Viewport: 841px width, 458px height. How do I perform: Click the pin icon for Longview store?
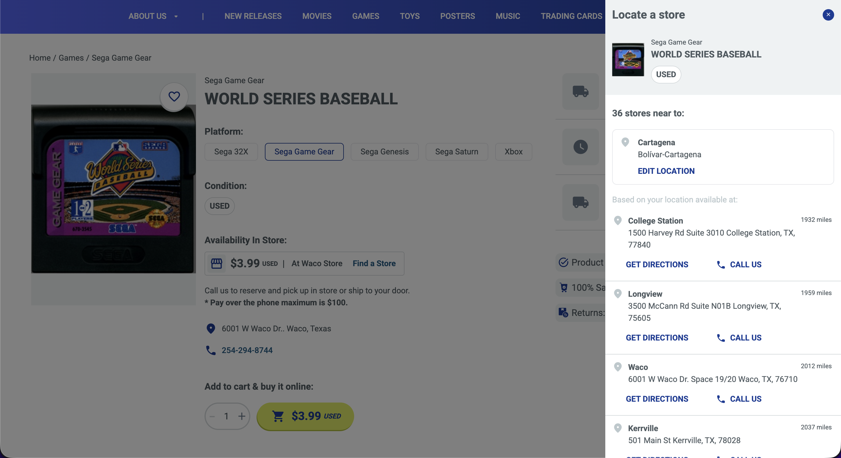coord(618,294)
